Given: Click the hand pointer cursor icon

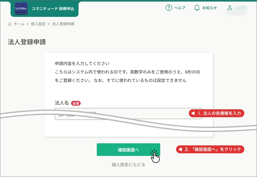Looking at the screenshot, I should pos(155,156).
